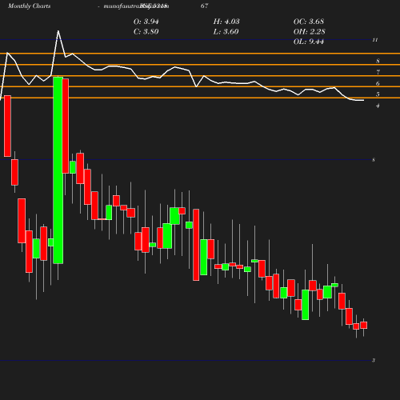Select the open value "O: 3.94"
The image size is (400, 400).
(146, 22)
